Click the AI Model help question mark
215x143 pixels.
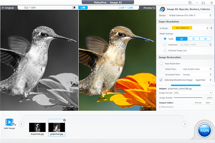point(211,28)
